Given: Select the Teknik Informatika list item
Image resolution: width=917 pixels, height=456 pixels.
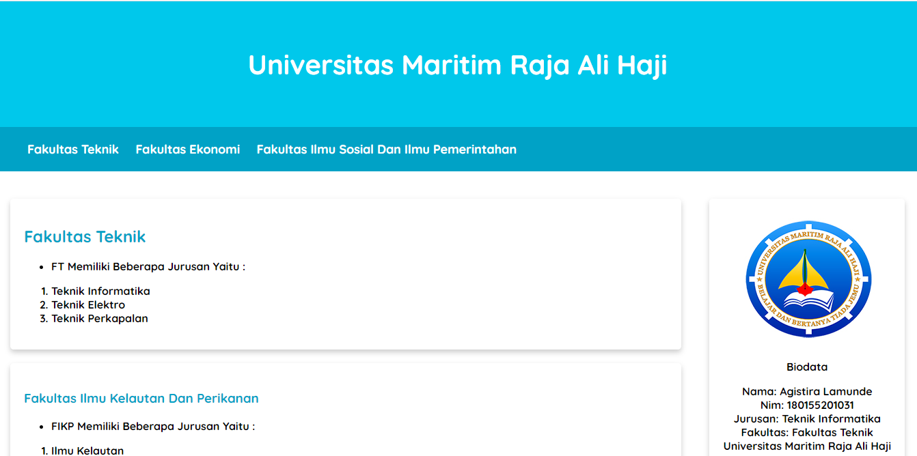Looking at the screenshot, I should pyautogui.click(x=100, y=291).
